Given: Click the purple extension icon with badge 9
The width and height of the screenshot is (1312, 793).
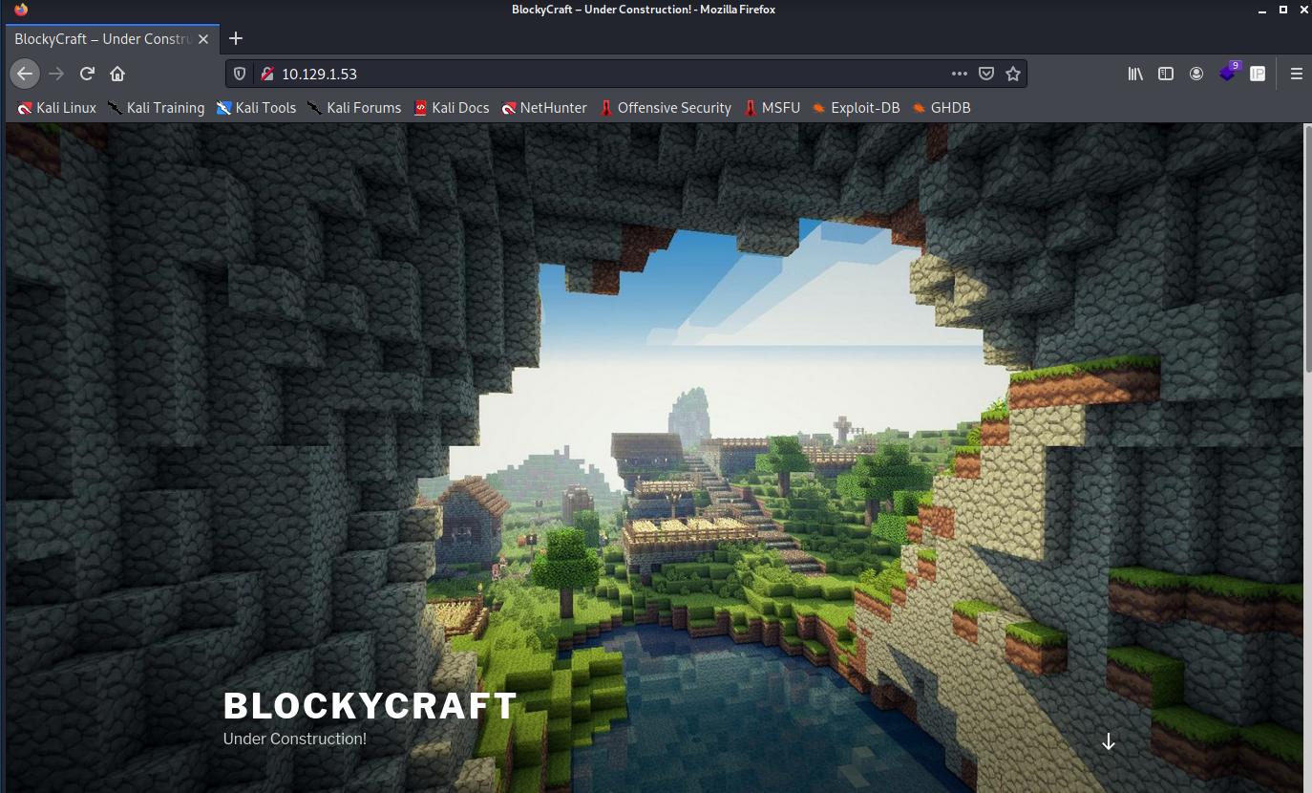Looking at the screenshot, I should tap(1228, 74).
